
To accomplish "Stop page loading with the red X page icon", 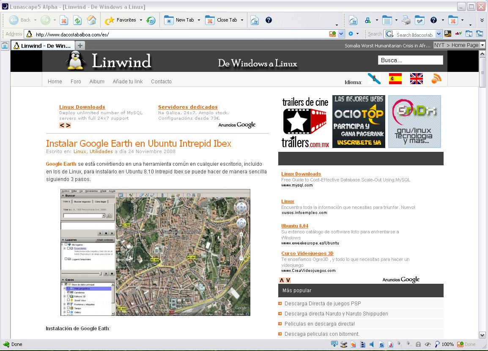I will tap(64, 20).
